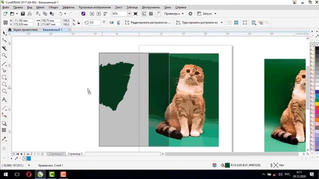This screenshot has width=319, height=179.
Task: Open the 'Инструменты' menu
Action: [x=151, y=7]
